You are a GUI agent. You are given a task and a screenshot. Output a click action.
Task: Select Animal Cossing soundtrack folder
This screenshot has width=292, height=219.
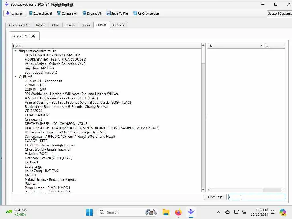(x=78, y=102)
